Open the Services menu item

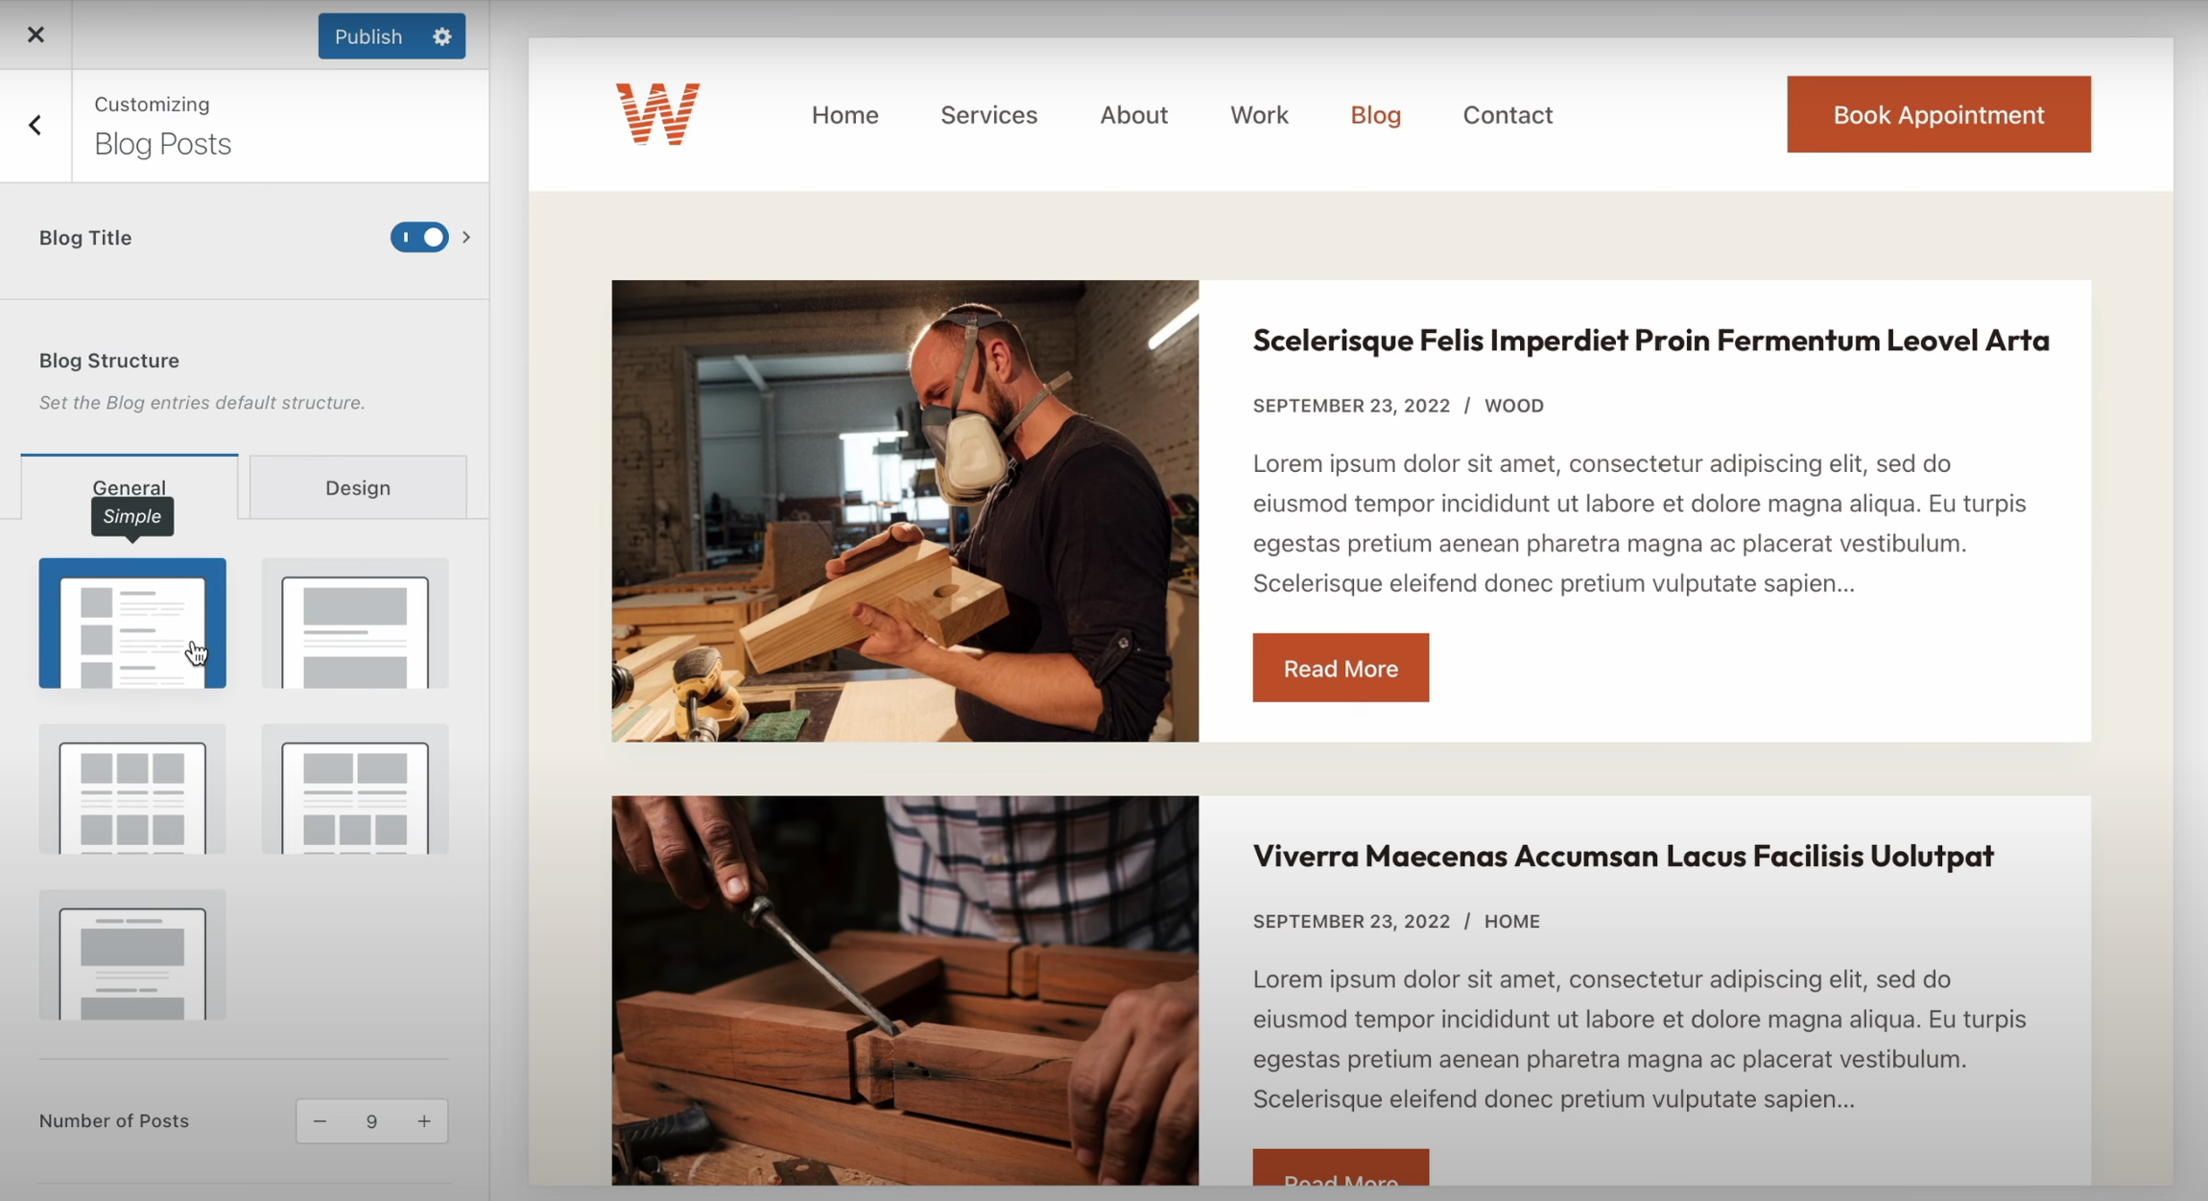coord(988,115)
